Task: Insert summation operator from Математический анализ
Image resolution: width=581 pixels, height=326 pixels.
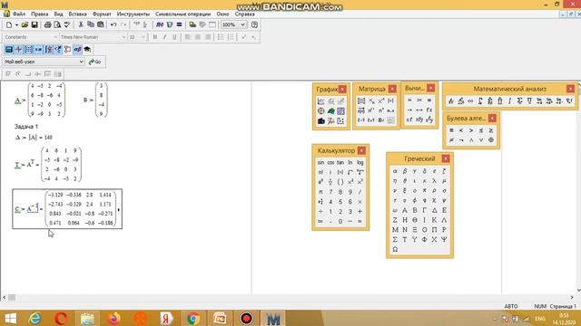Action: [x=519, y=101]
